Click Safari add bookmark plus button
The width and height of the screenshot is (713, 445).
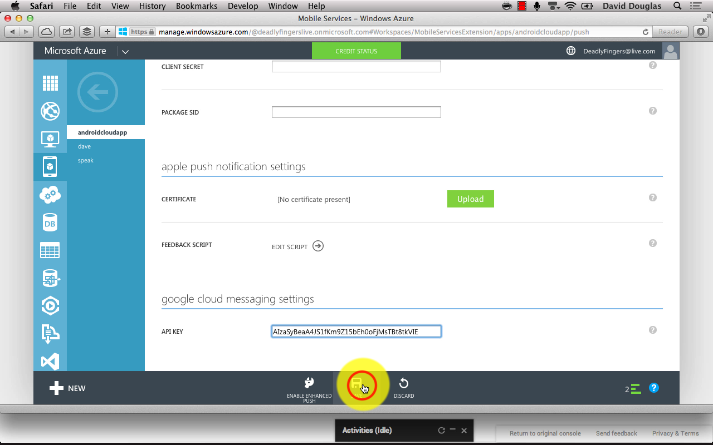[108, 32]
